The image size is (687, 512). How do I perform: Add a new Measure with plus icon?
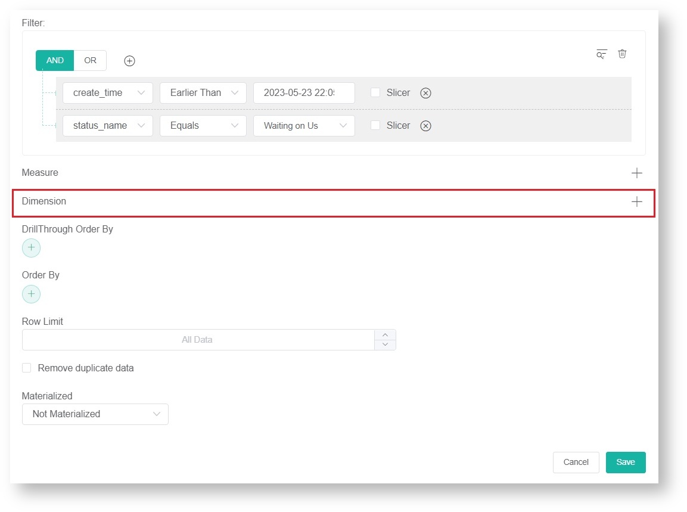point(636,173)
